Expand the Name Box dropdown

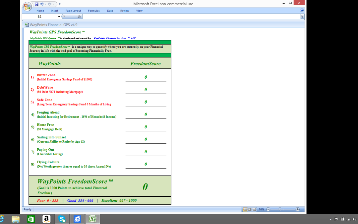coord(59,17)
